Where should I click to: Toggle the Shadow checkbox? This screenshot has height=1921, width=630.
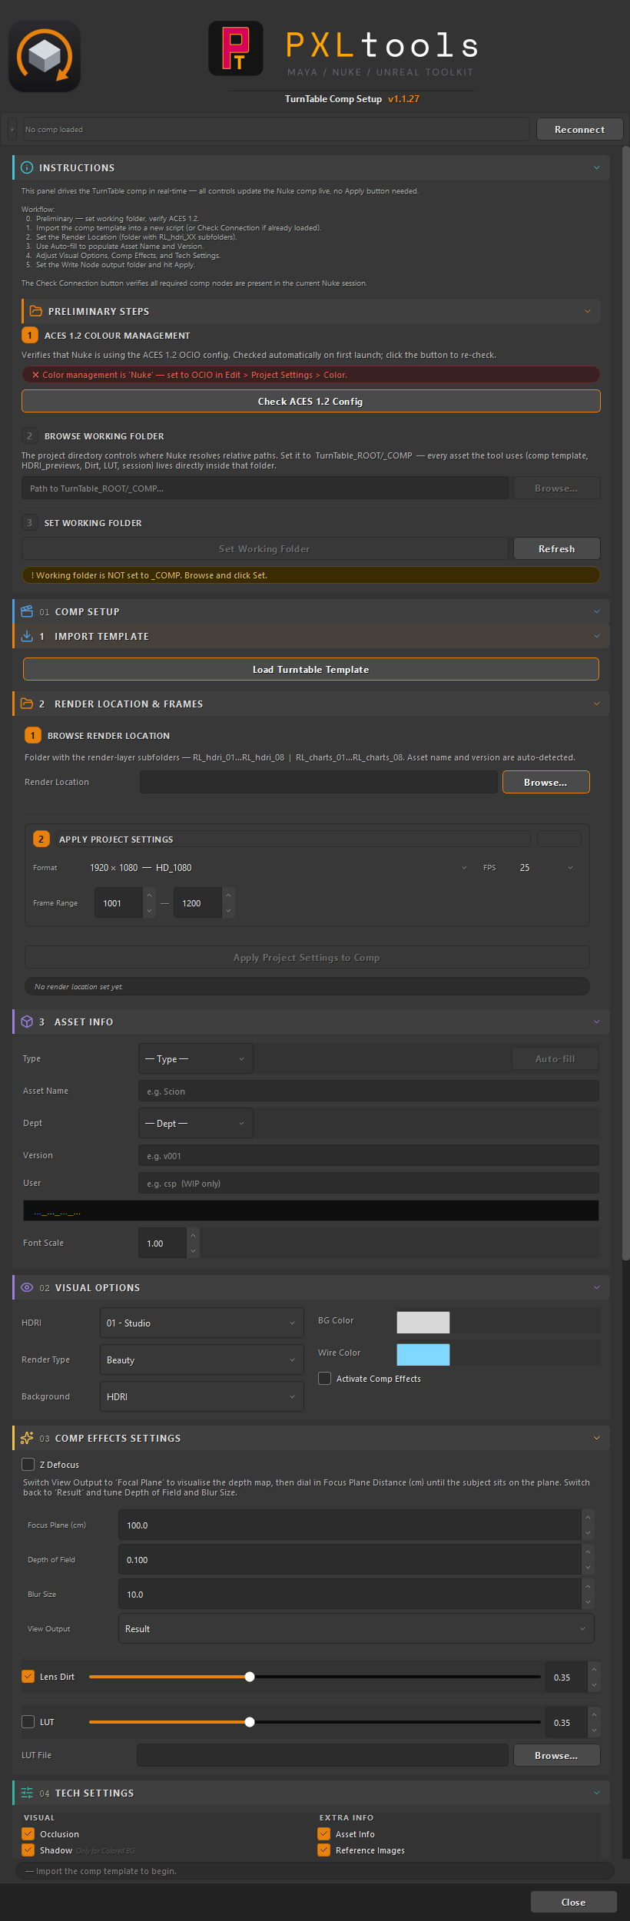28,1850
